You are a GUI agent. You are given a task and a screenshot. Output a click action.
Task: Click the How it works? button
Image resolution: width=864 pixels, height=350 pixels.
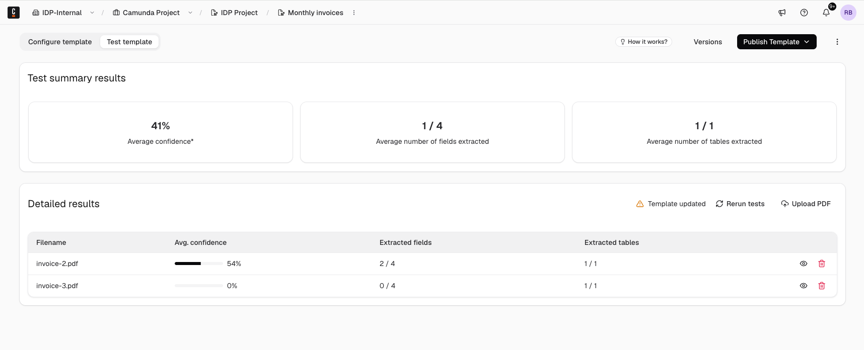tap(643, 42)
